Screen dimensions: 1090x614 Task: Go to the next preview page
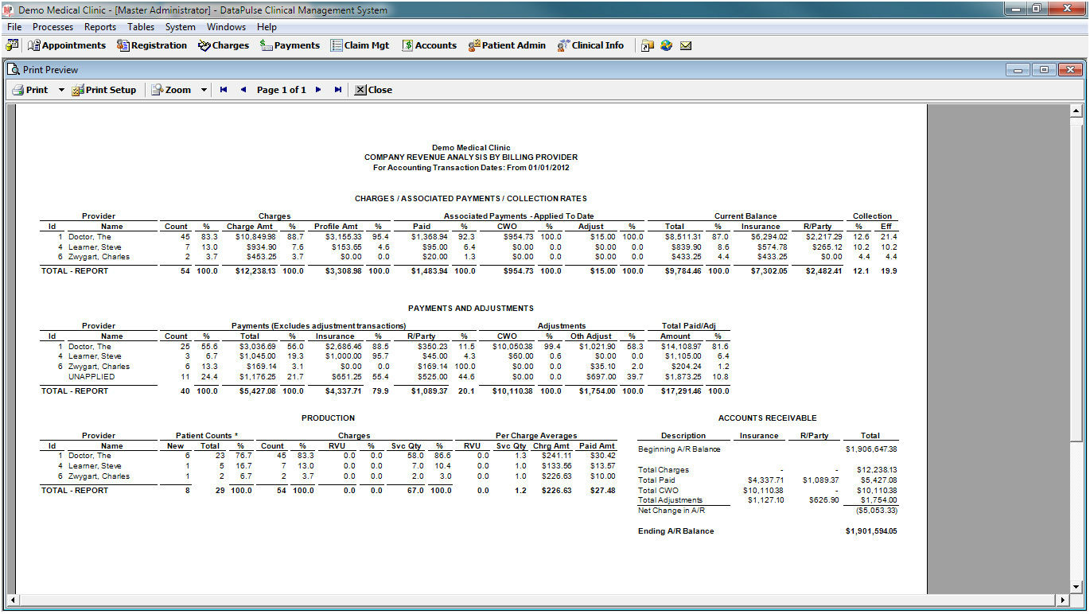(318, 90)
